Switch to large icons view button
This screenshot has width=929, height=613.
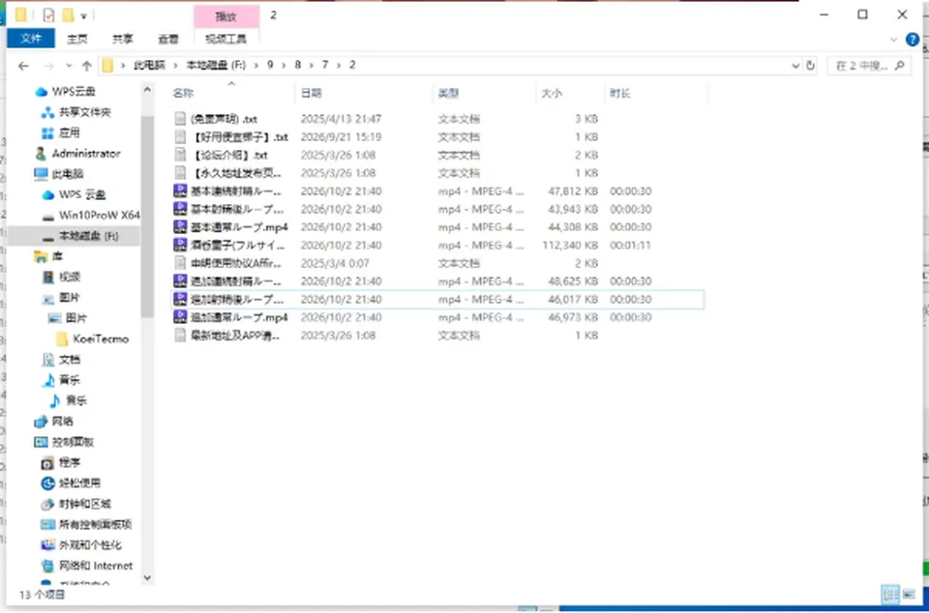[x=909, y=594]
